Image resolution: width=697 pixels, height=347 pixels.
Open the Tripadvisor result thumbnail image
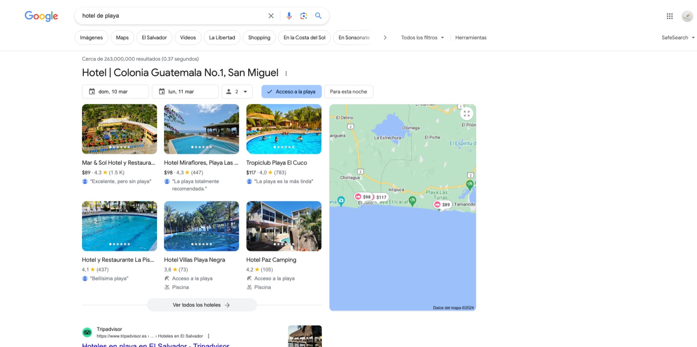(305, 336)
